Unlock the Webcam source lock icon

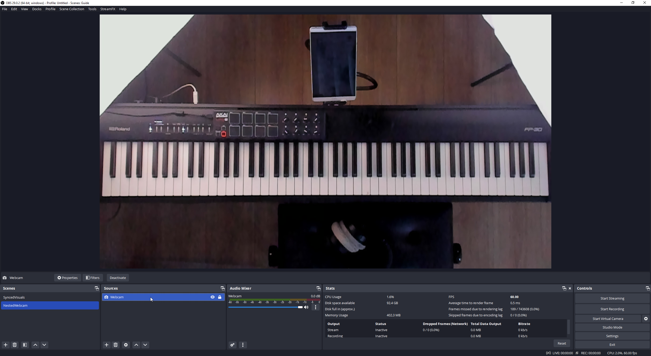[x=220, y=297]
